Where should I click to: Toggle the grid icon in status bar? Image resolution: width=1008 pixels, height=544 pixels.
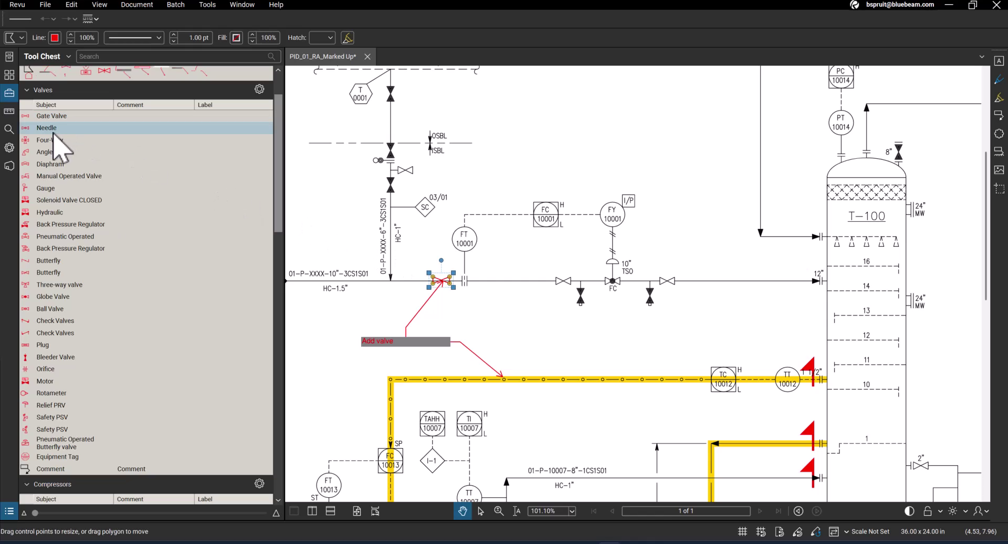click(742, 531)
